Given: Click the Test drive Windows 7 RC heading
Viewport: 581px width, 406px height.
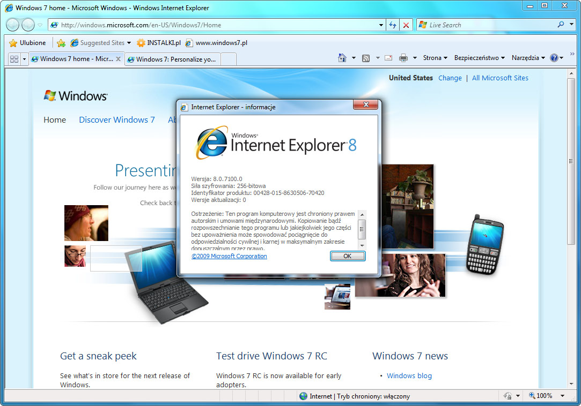Looking at the screenshot, I should 271,356.
